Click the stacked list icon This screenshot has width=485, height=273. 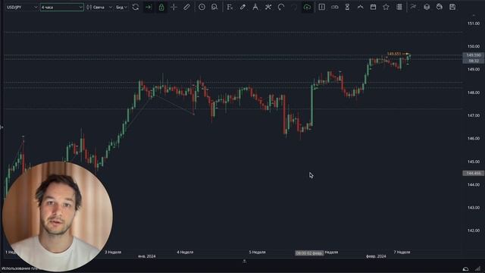point(399,7)
